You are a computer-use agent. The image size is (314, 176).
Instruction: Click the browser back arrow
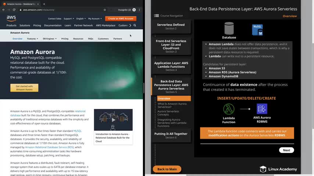click(x=4, y=10)
